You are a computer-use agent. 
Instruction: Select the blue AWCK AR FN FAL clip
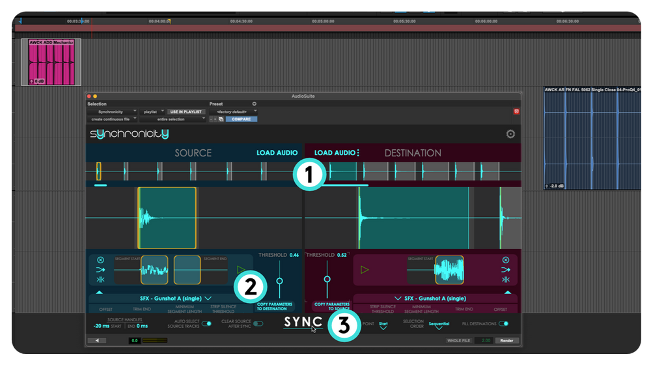(592, 138)
